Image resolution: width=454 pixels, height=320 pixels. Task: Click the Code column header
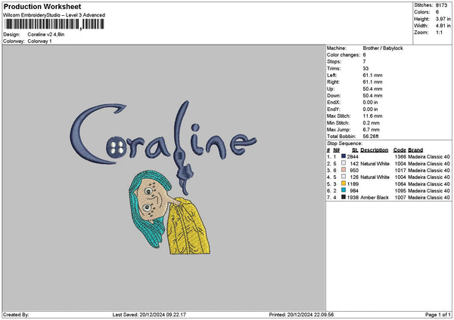coord(400,150)
